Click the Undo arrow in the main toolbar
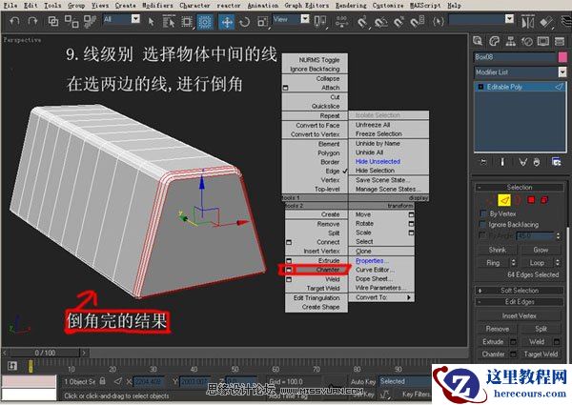Screen dimensions: 572x405 pyautogui.click(x=14, y=22)
